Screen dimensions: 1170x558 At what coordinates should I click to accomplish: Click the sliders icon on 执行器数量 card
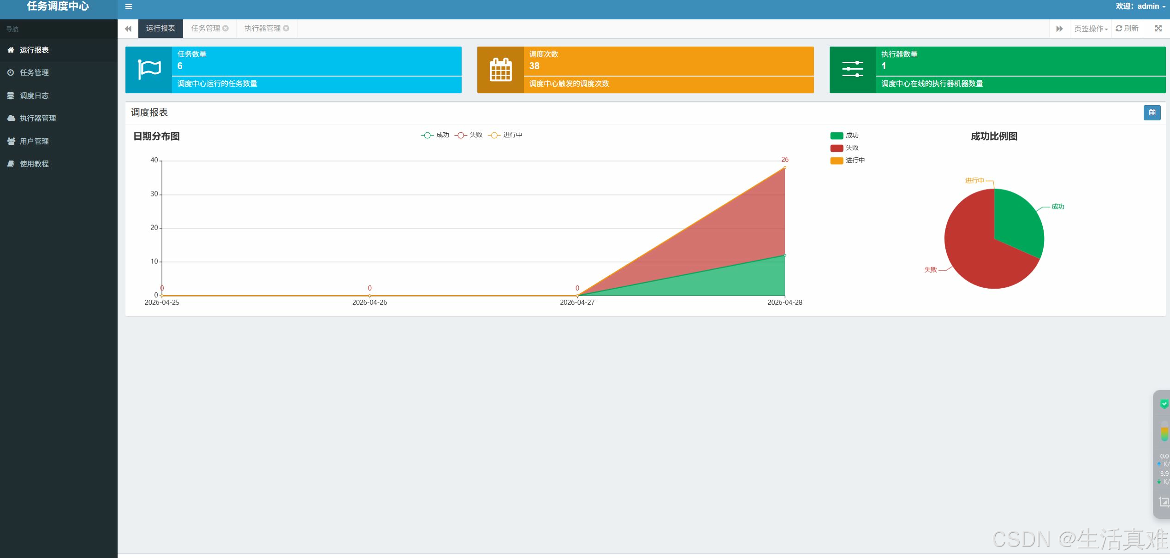(x=852, y=70)
